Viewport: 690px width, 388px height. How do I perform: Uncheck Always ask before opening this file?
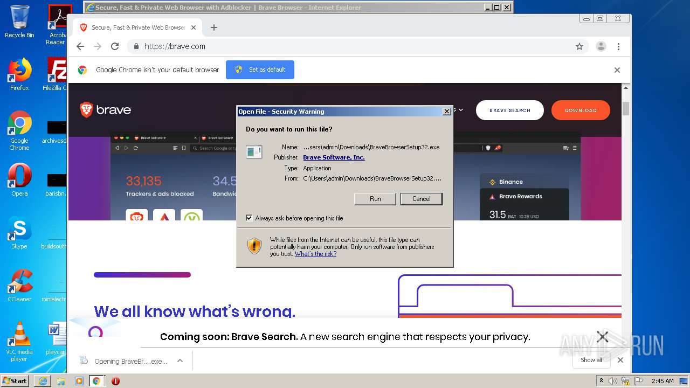249,218
